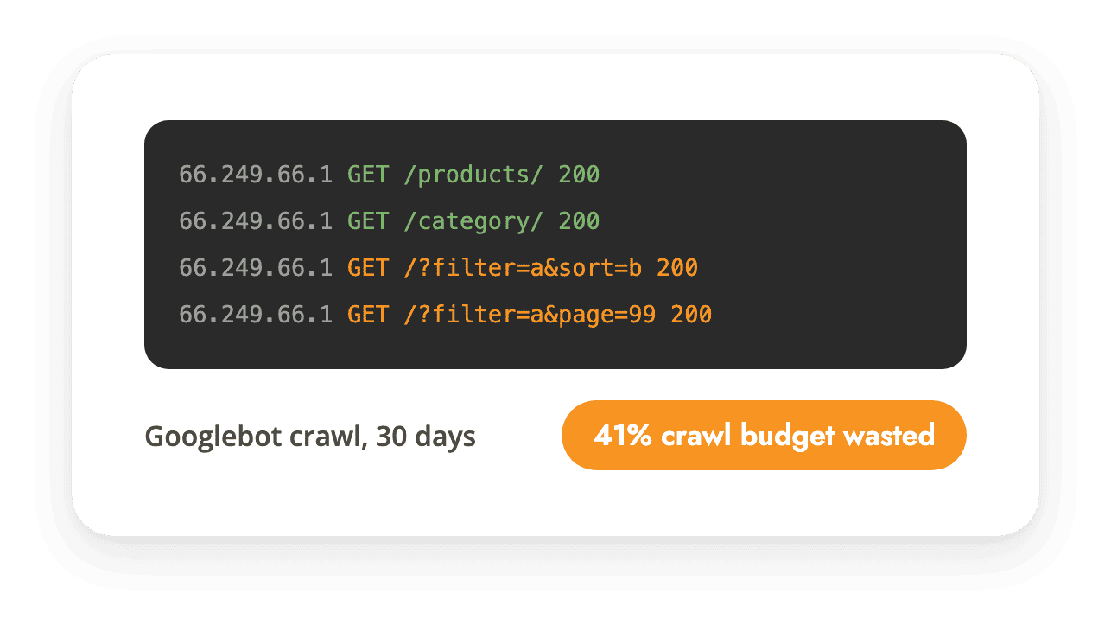Click the IP address on the /category/ line
The height and width of the screenshot is (625, 1111).
(256, 221)
